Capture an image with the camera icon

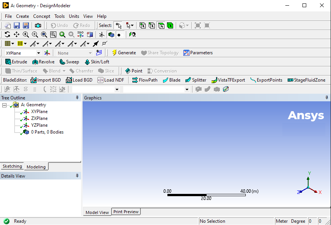tap(38, 25)
